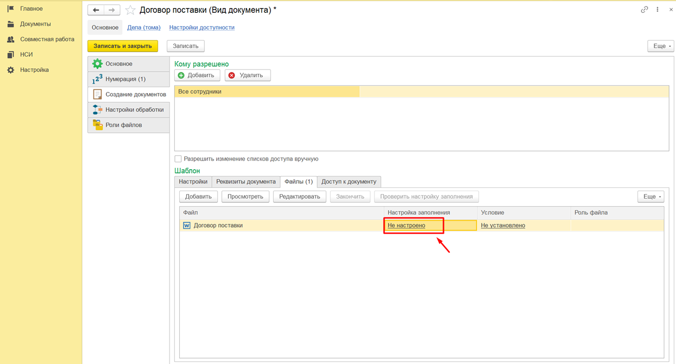
Task: Click Добавить in the files toolbar
Action: coord(198,196)
